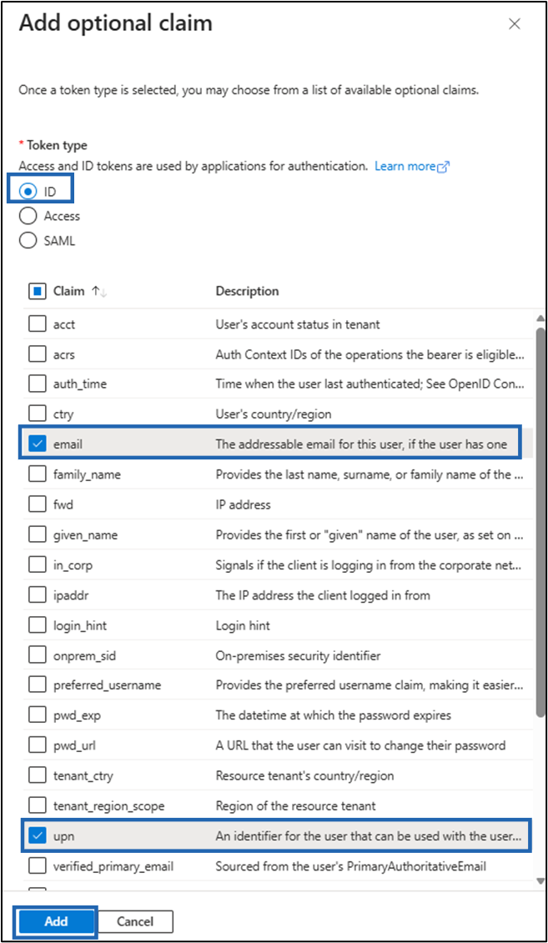The width and height of the screenshot is (548, 943).
Task: Check the ctry claim checkbox
Action: [38, 414]
